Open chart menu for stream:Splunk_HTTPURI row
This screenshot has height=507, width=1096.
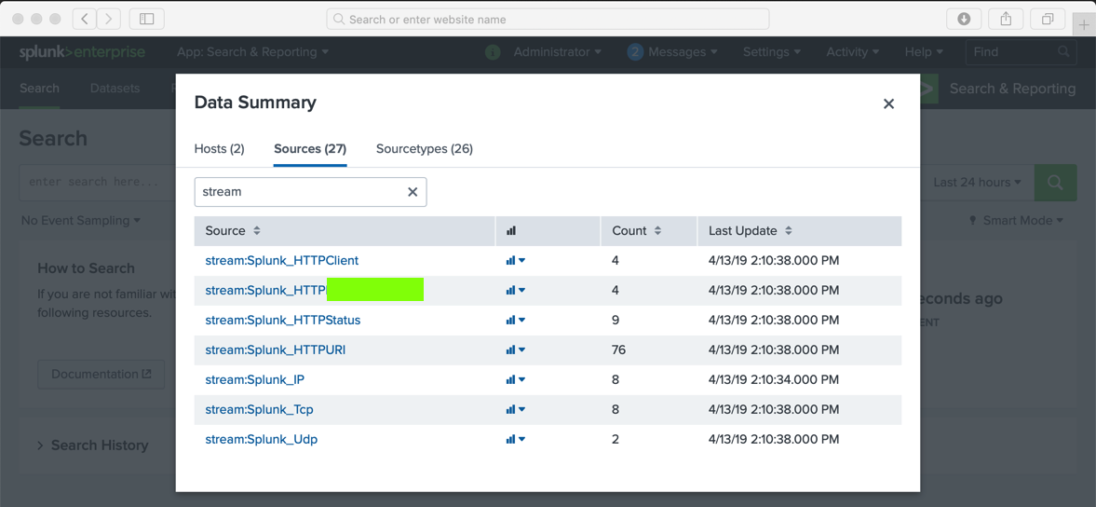(516, 349)
